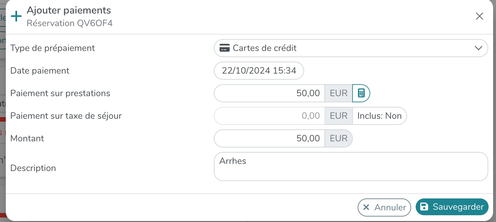Click the EUR label beside Montant
Viewport: 496px width, 222px height.
coord(339,138)
